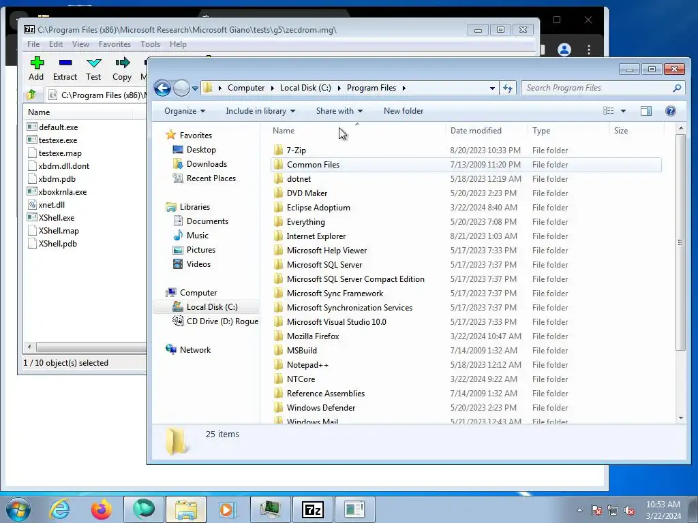Expand breadcrumb arrow after Computer
This screenshot has width=698, height=523.
click(x=273, y=88)
